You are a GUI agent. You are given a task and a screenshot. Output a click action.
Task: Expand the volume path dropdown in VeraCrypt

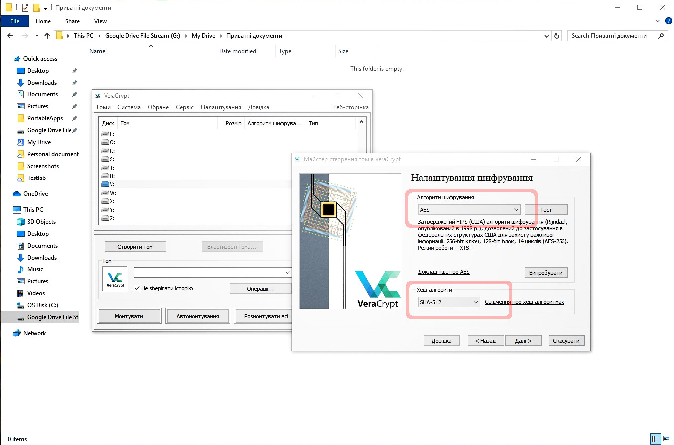tap(287, 273)
